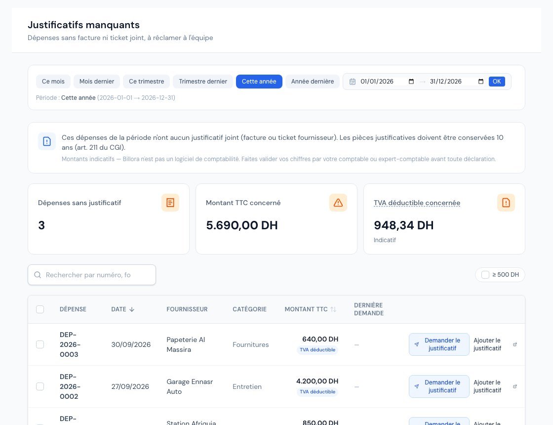Click the warning triangle icon in Montant TTC card

coord(338,203)
